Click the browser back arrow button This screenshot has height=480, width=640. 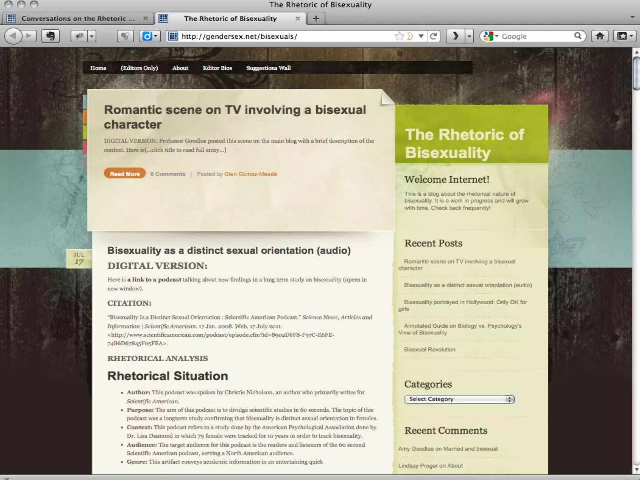click(x=13, y=36)
